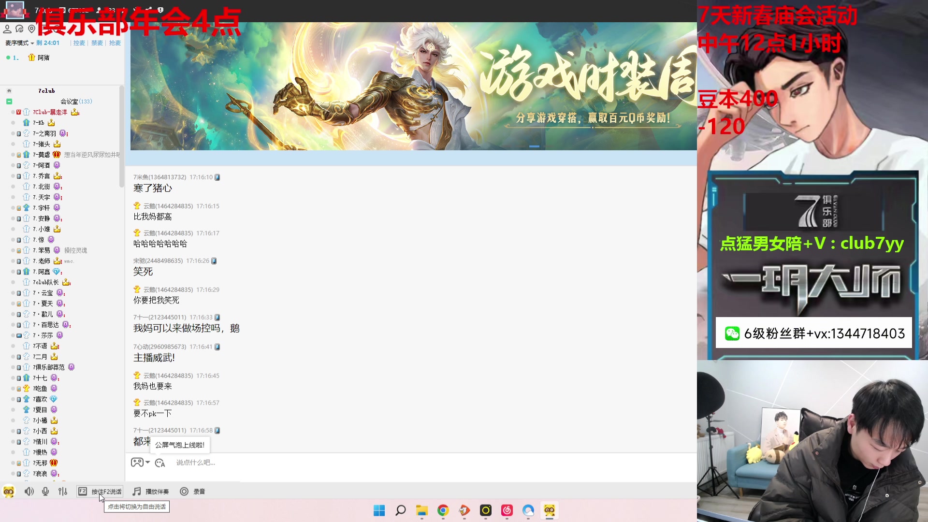The image size is (928, 522).
Task: Select user 7-莫虐 in member list
Action: (42, 155)
